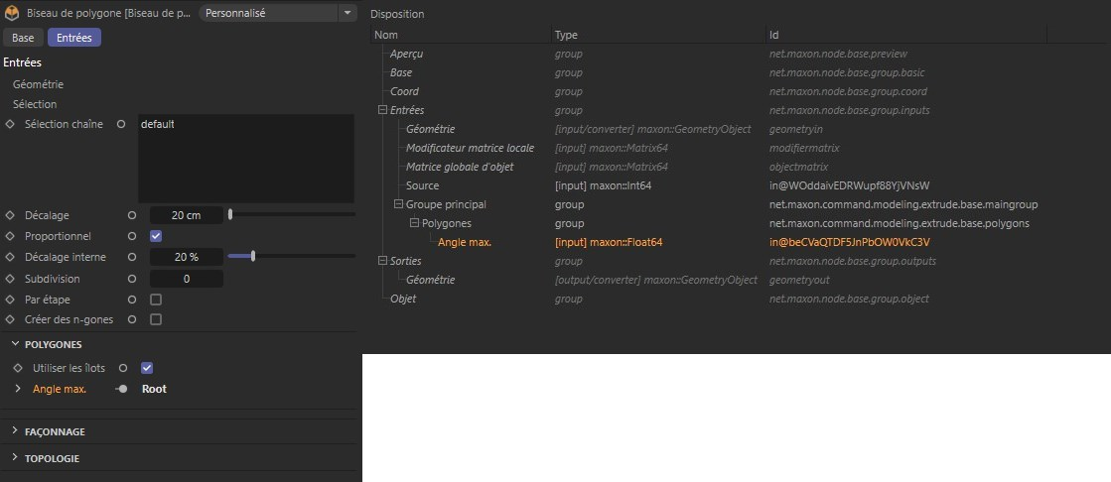Select the Entrées tab

tap(74, 38)
